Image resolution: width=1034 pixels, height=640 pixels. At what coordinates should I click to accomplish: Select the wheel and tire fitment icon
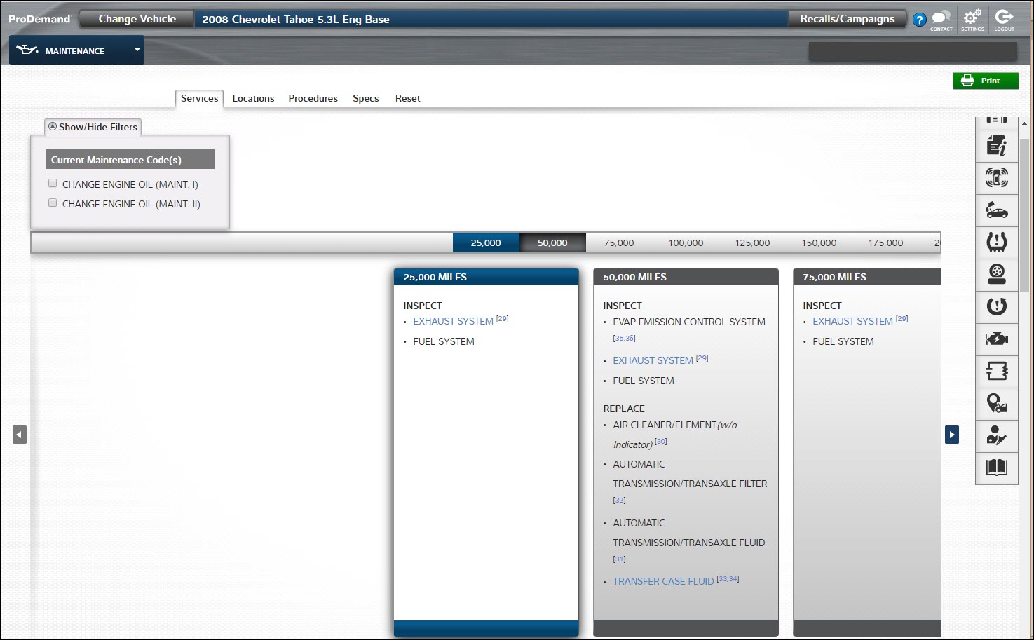coord(996,274)
